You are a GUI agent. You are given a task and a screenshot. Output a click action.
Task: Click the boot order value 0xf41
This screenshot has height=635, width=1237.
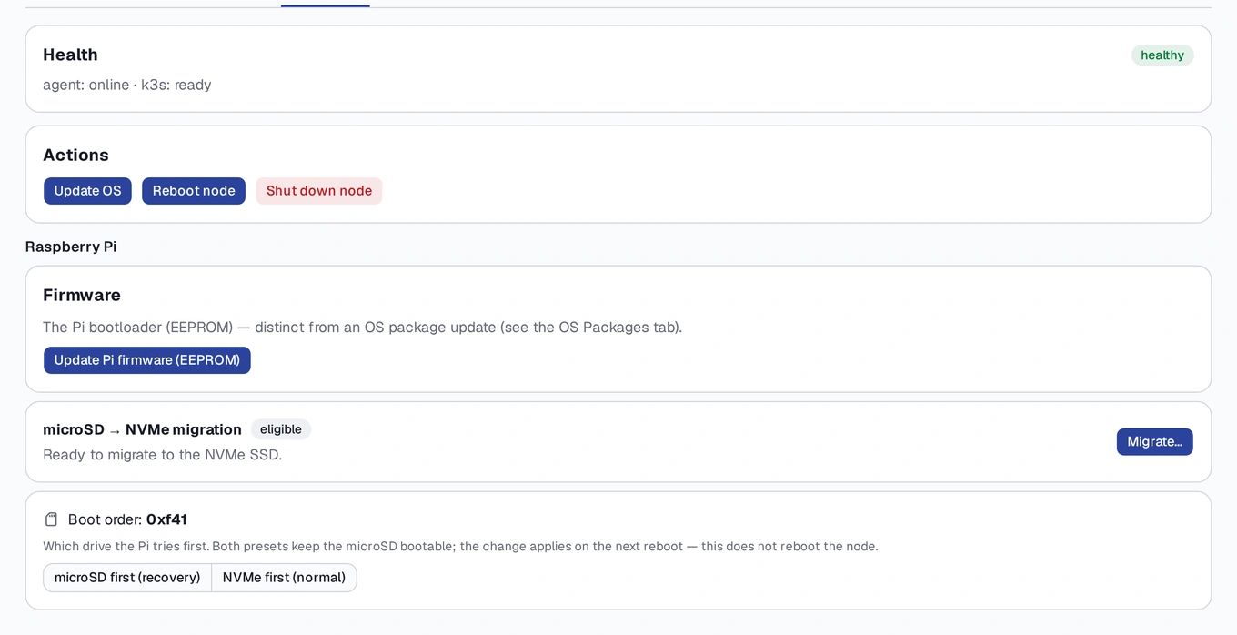(x=166, y=519)
